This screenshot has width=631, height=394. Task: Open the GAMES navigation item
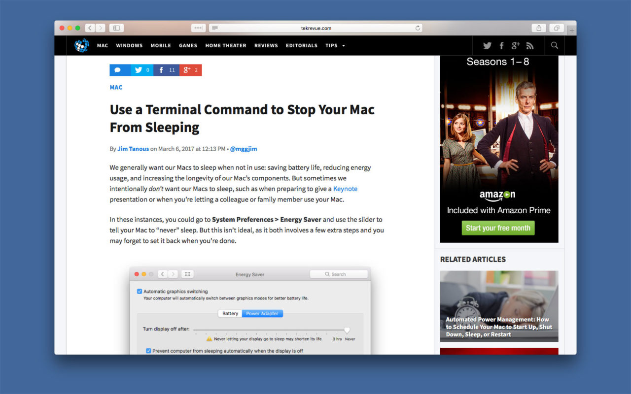[188, 45]
